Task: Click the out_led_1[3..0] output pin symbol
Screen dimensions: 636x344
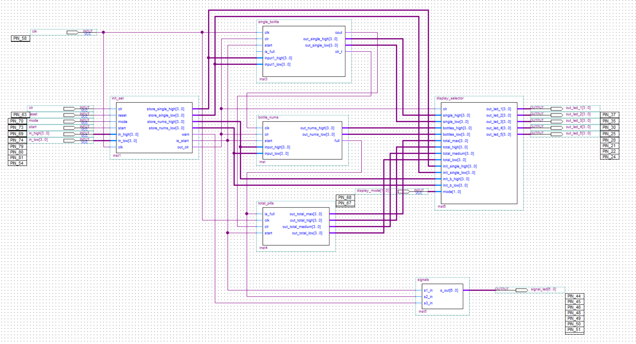Action: [x=556, y=109]
